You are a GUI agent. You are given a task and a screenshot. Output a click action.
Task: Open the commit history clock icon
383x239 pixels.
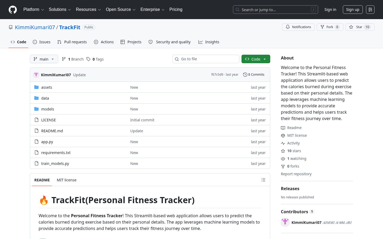coord(245,75)
